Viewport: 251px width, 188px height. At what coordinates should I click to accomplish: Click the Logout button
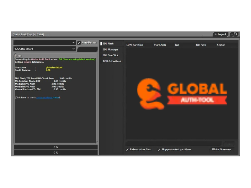coord(220,34)
